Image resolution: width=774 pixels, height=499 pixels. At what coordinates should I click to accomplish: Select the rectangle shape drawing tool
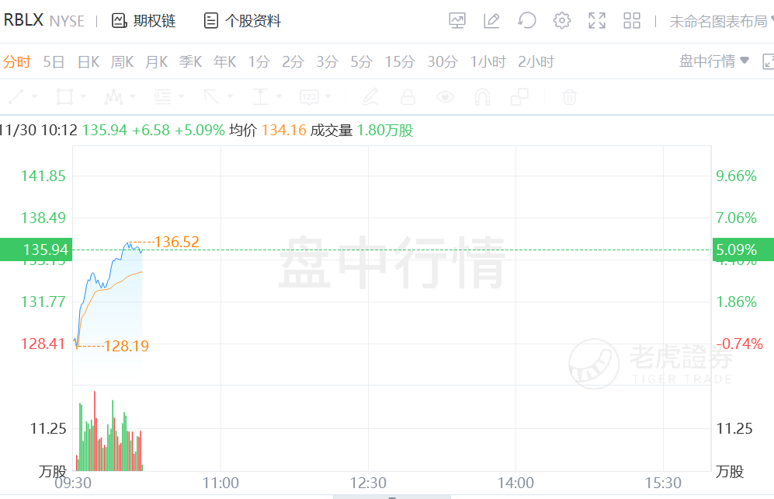pos(64,97)
